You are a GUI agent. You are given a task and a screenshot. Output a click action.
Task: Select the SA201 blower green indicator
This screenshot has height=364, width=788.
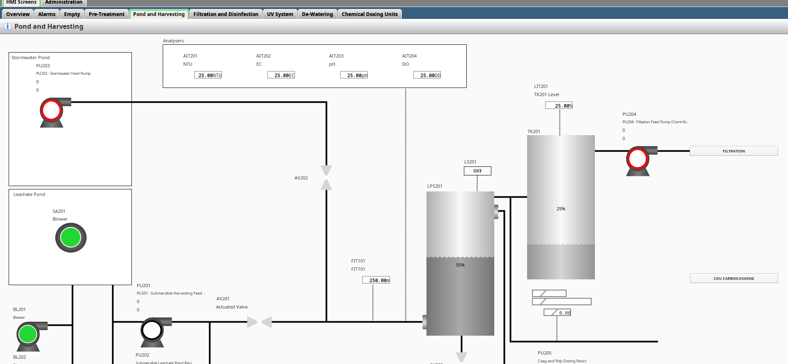pyautogui.click(x=71, y=238)
